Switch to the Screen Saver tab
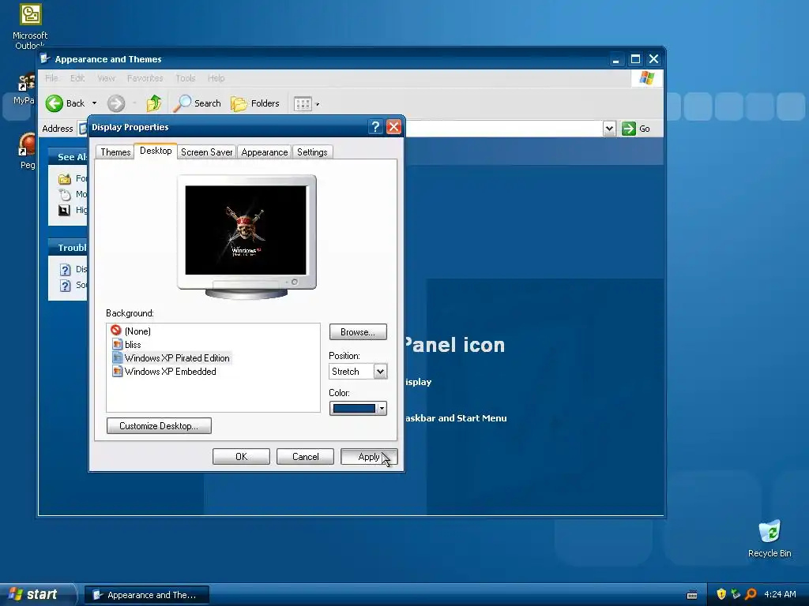This screenshot has width=809, height=606. tap(207, 152)
